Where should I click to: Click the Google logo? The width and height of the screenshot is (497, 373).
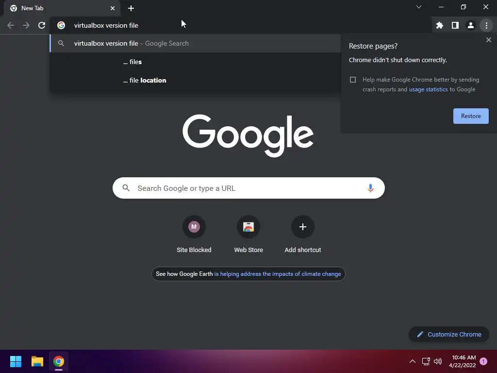click(248, 136)
